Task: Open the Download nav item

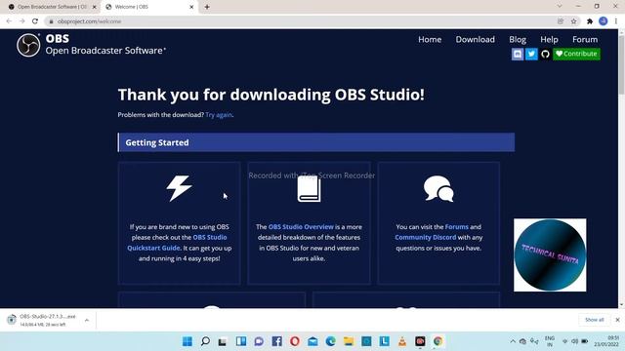Action: tap(476, 39)
